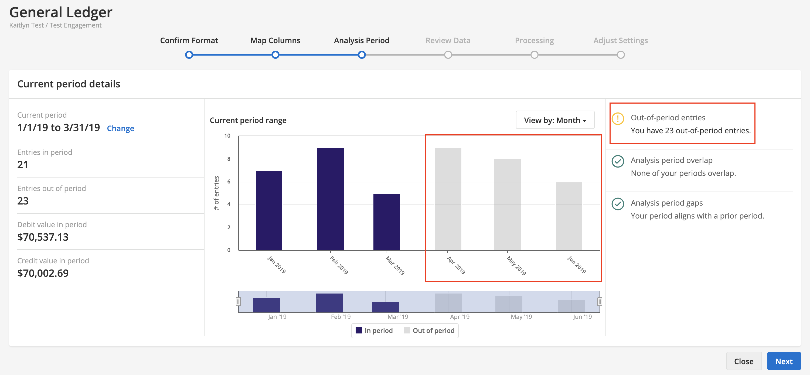Viewport: 810px width, 375px height.
Task: Select the Confirm Format step label
Action: pos(189,40)
